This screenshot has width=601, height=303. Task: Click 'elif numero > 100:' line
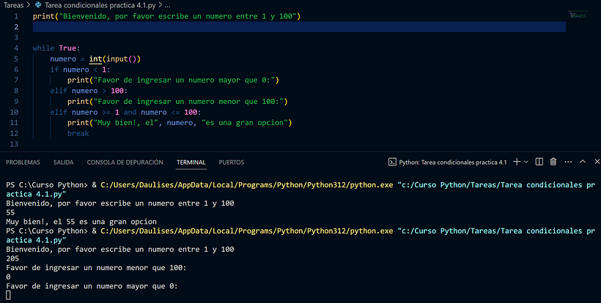point(89,91)
